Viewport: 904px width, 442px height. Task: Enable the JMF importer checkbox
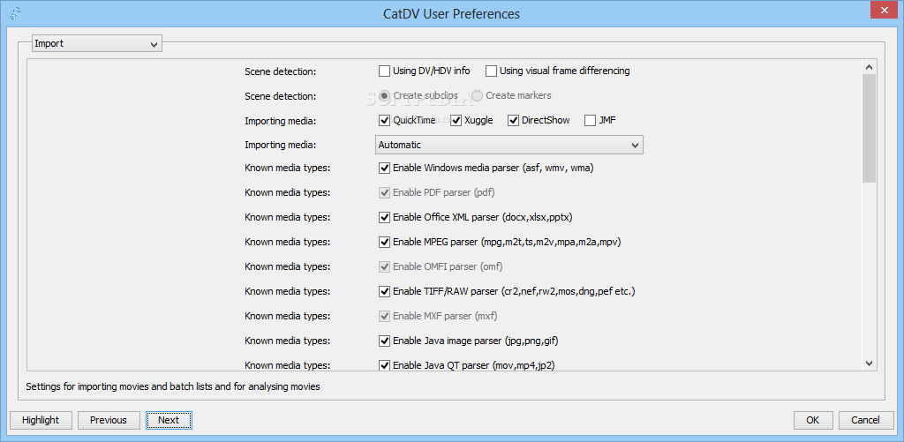click(x=590, y=120)
